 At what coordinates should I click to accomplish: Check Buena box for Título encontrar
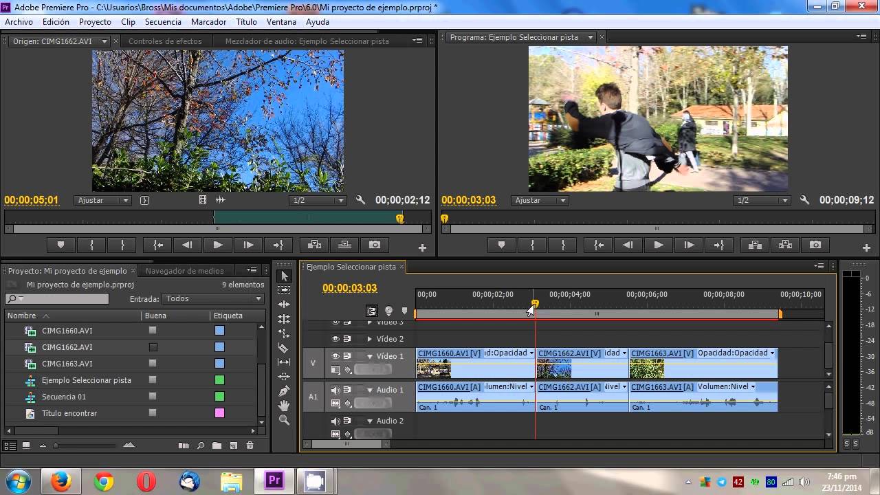coord(153,413)
